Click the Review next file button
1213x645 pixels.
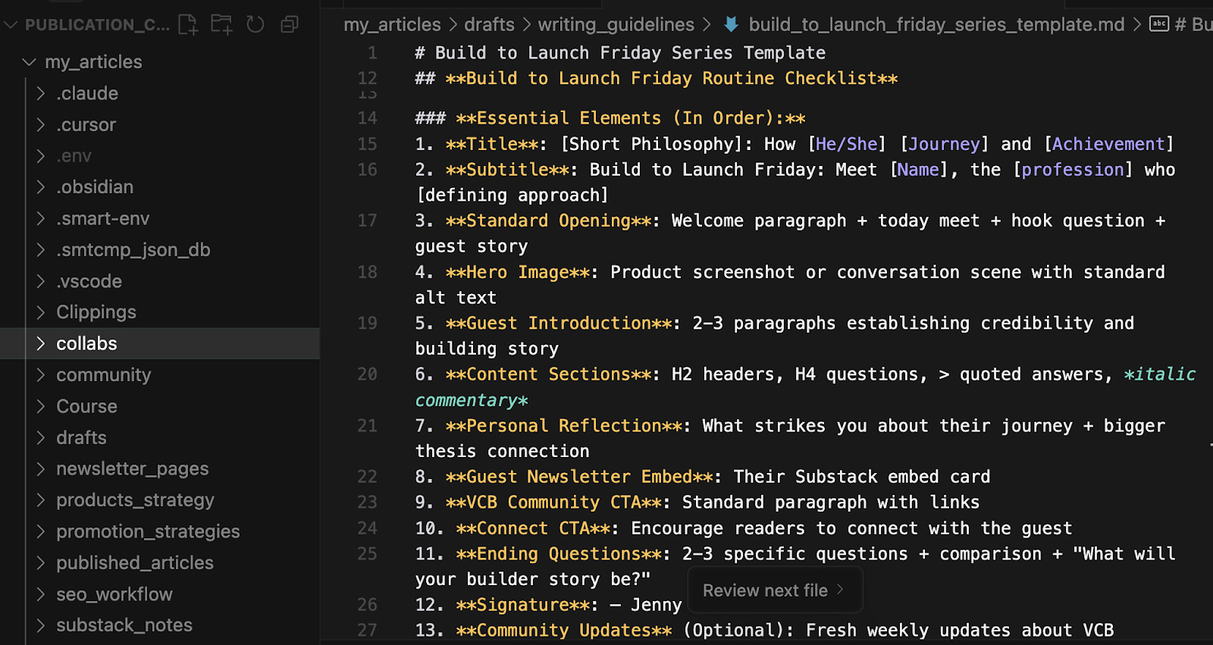pos(775,590)
